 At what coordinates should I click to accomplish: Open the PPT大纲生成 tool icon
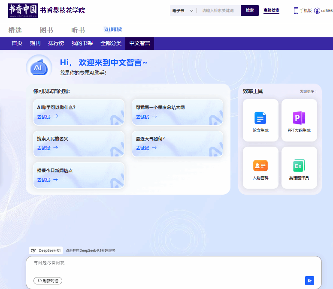pyautogui.click(x=299, y=118)
